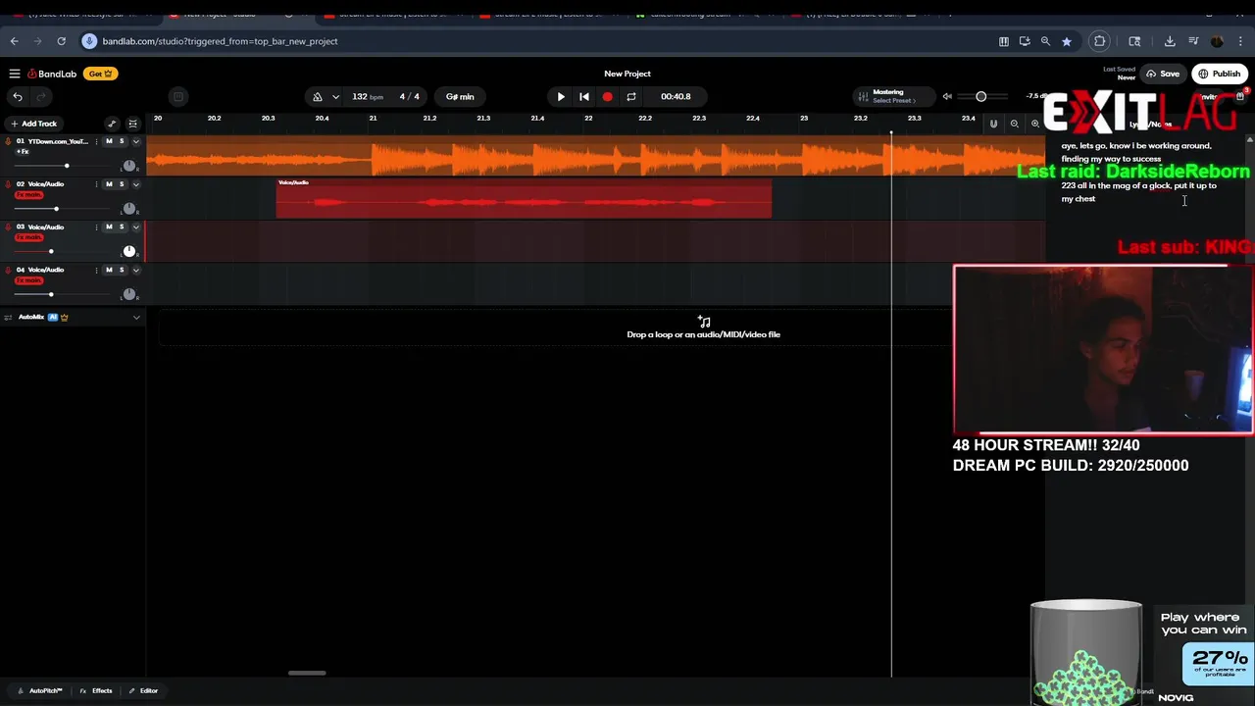Image resolution: width=1255 pixels, height=706 pixels.
Task: Solo track 02 Voice/Audio
Action: coord(122,184)
